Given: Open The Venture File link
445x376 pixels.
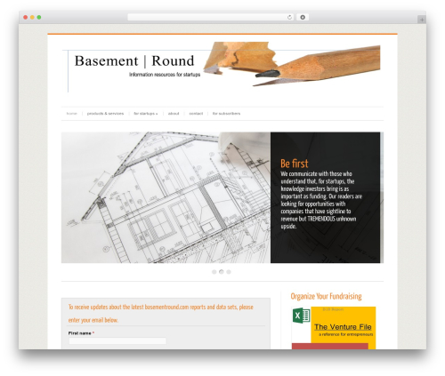Looking at the screenshot, I should point(343,327).
